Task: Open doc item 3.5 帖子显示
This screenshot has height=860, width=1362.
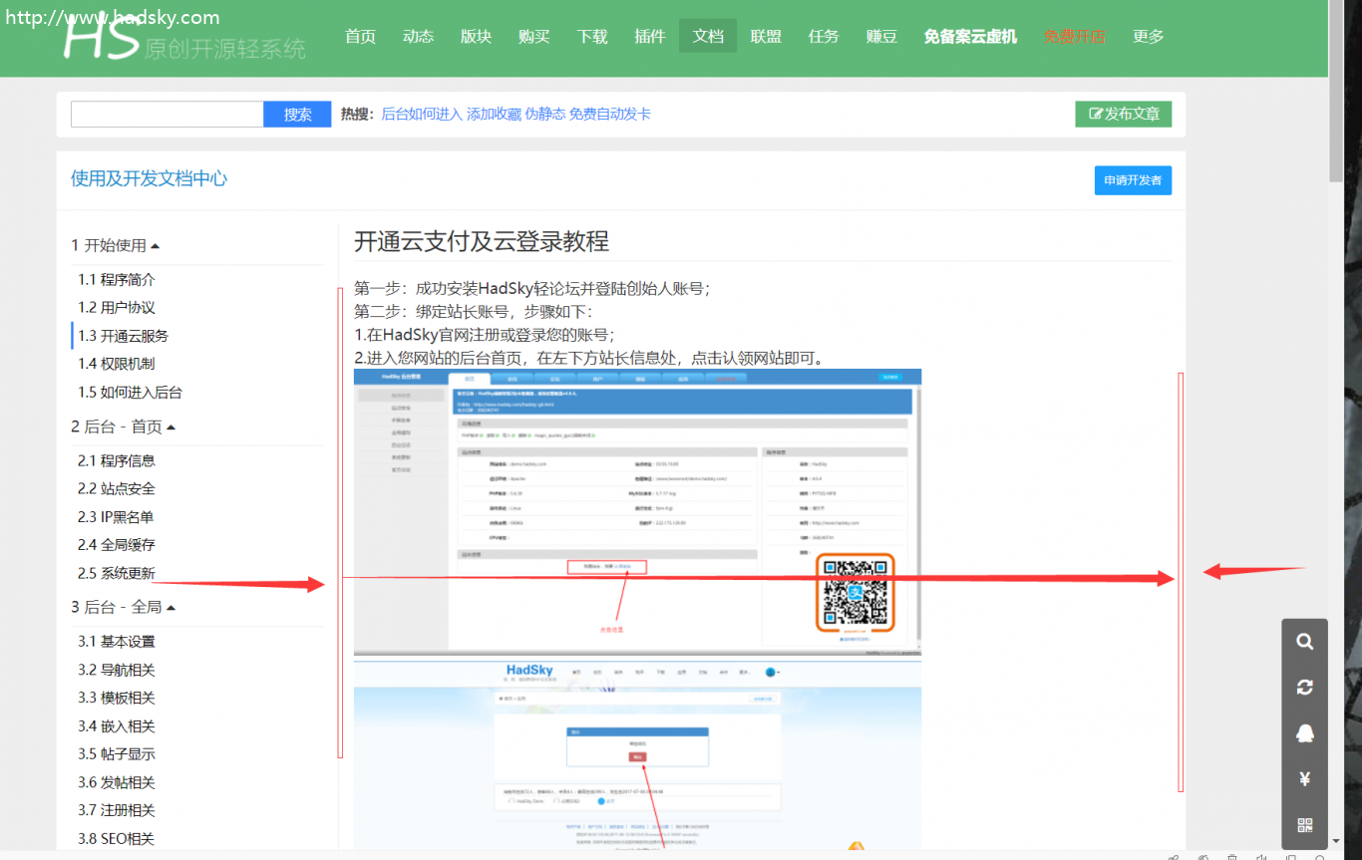Action: tap(117, 753)
